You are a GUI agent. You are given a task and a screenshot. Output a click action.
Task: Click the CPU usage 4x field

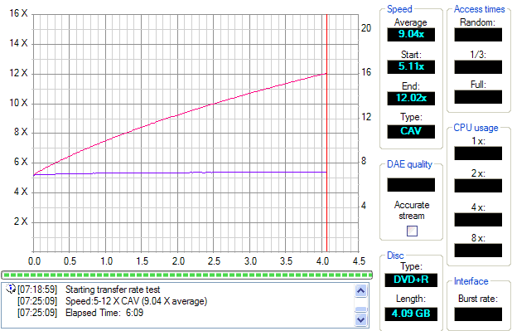click(478, 220)
